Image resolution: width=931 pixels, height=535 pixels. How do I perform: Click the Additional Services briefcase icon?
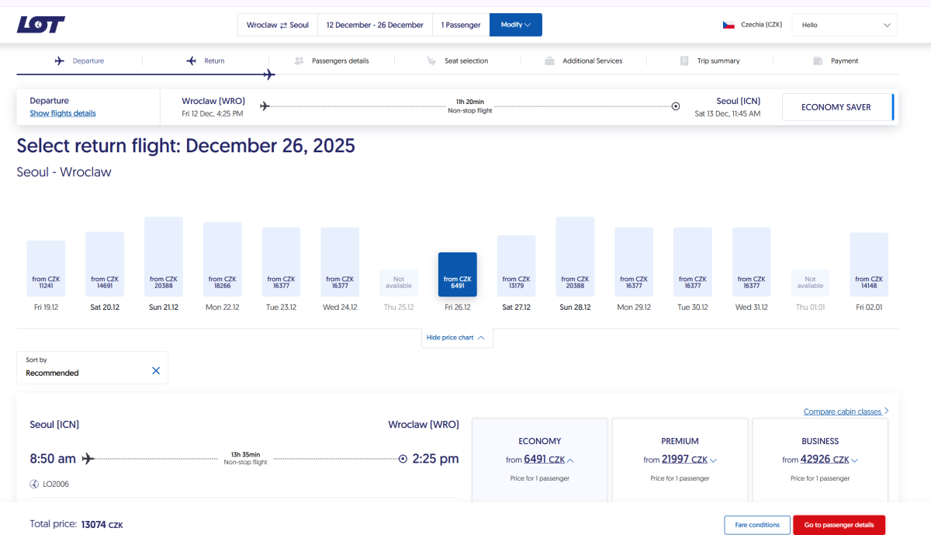pyautogui.click(x=549, y=61)
